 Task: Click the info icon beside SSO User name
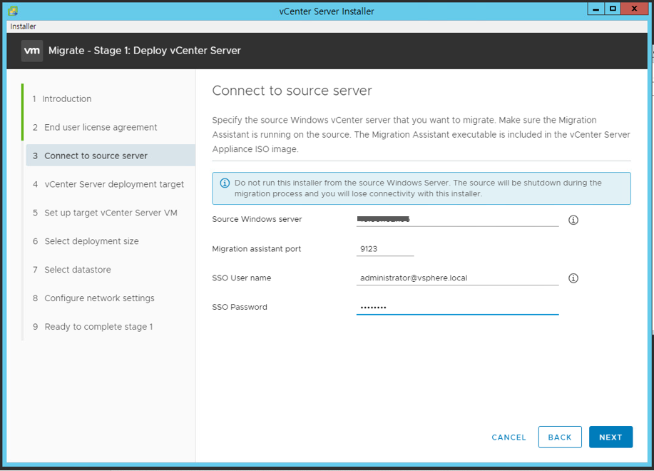click(x=573, y=278)
